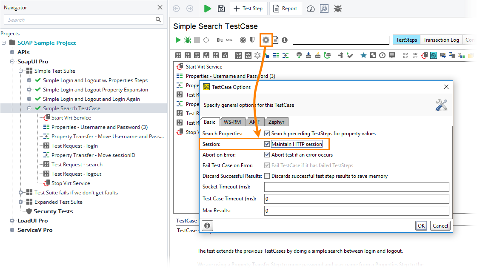Go forward with the right arrow icon
This screenshot has width=477, height=268.
[190, 9]
